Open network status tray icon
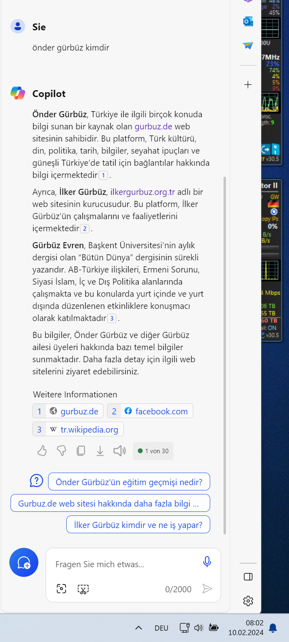This screenshot has width=289, height=642. (185, 628)
